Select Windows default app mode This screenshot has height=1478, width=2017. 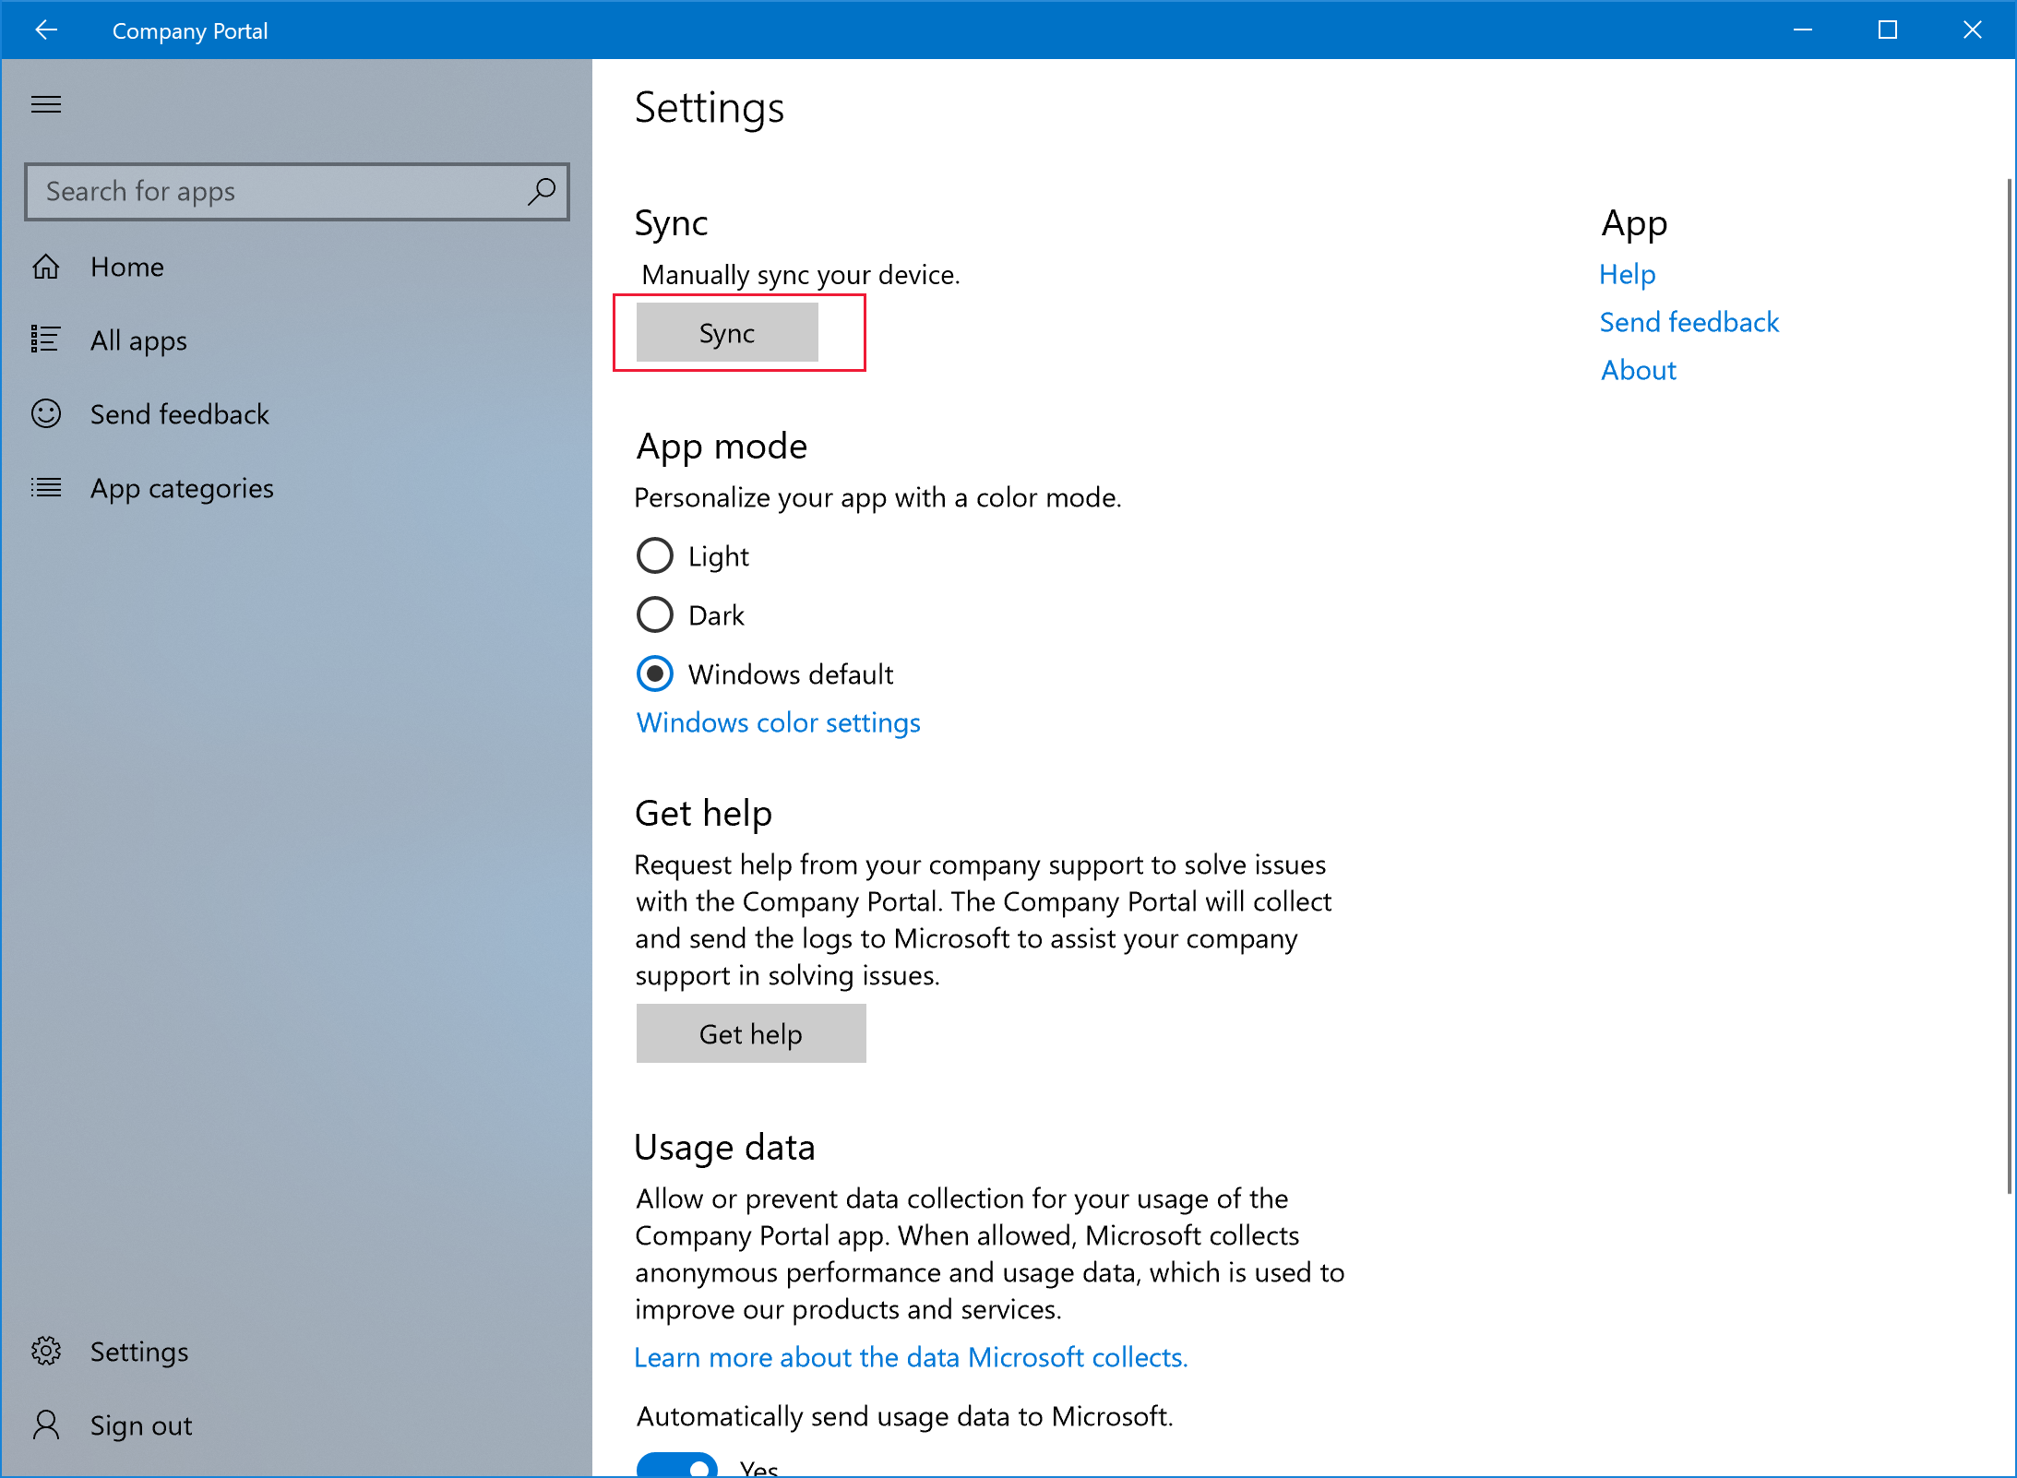tap(654, 674)
